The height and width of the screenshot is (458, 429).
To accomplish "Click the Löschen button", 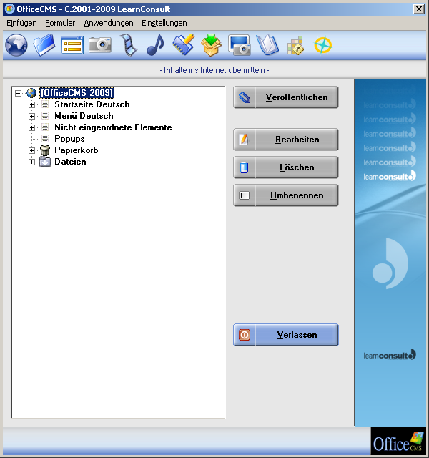I will [286, 167].
